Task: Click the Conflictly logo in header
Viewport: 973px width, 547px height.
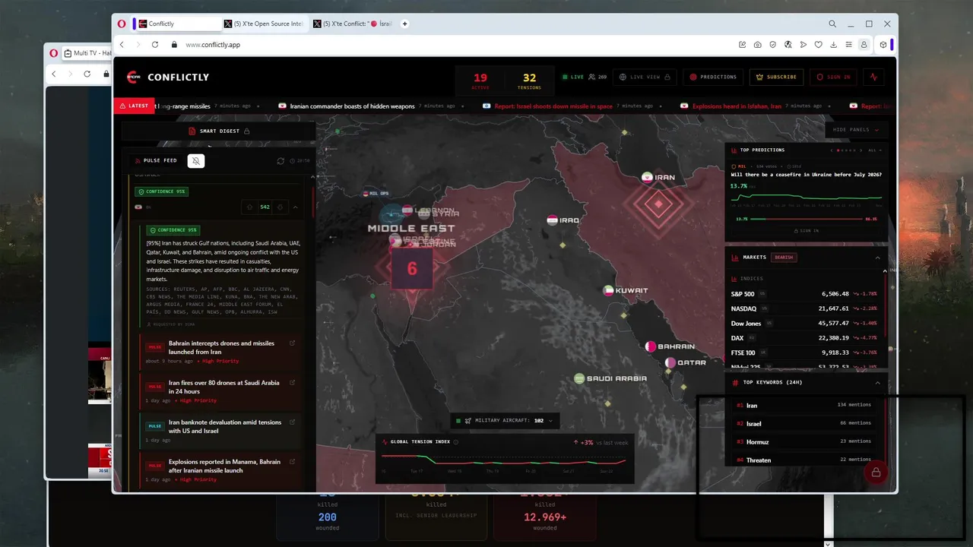Action: point(167,77)
